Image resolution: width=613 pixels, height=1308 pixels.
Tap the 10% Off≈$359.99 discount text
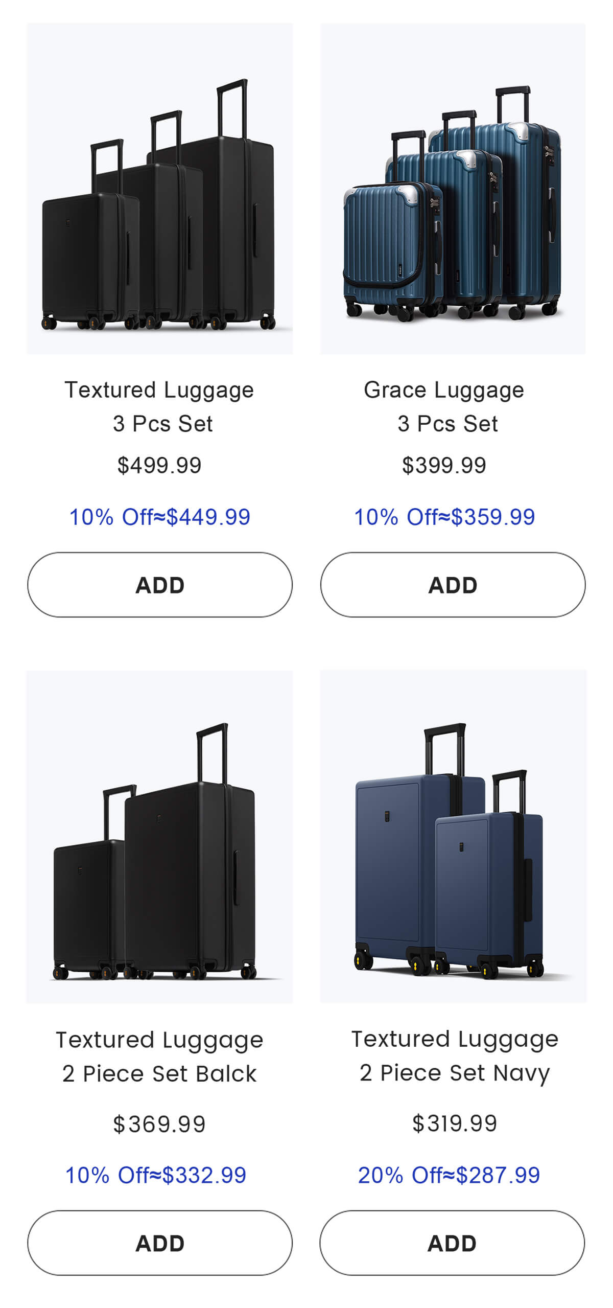coord(444,517)
